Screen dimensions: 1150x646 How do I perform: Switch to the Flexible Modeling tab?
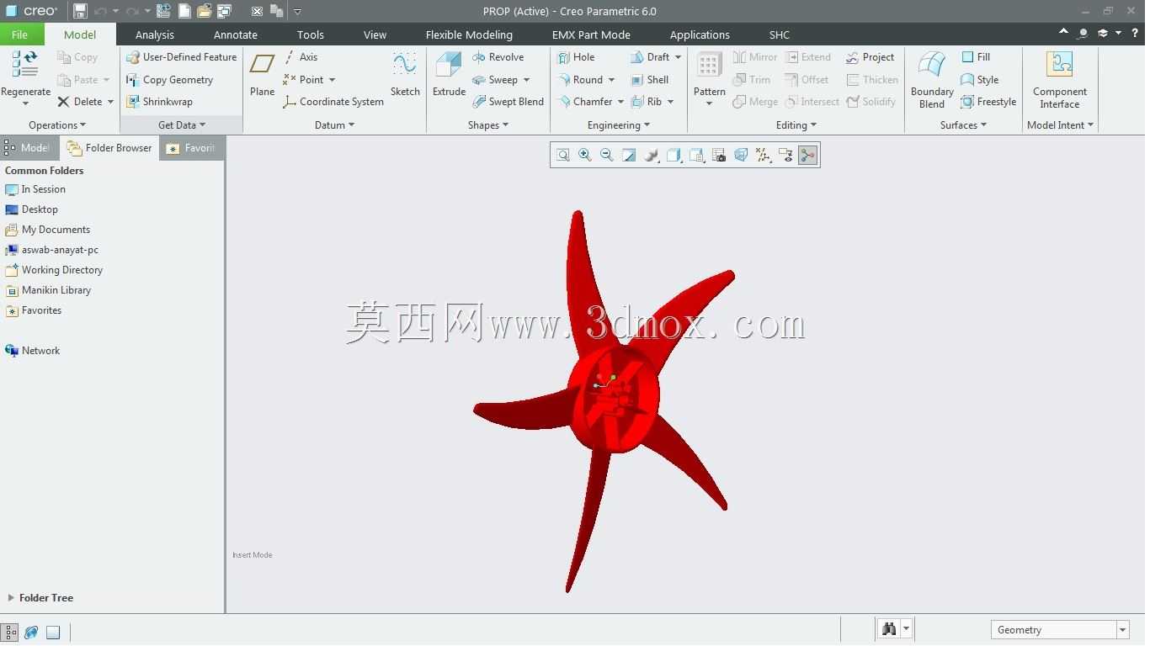(469, 34)
